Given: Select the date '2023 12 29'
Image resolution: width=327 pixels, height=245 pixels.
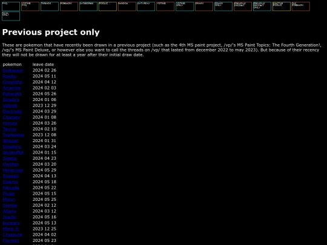Looking at the screenshot, I should (x=44, y=106).
